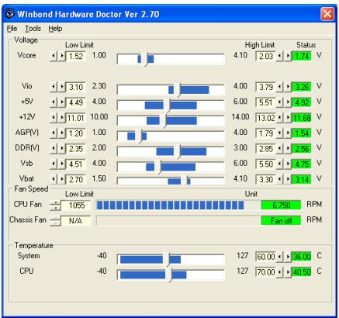Decrease Vio high limit with left arrow
The height and width of the screenshot is (318, 339).
click(x=279, y=87)
